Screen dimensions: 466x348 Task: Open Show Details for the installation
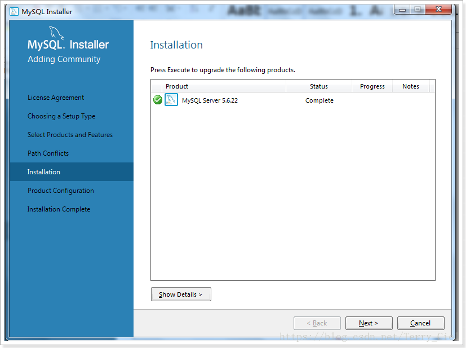[x=181, y=294]
